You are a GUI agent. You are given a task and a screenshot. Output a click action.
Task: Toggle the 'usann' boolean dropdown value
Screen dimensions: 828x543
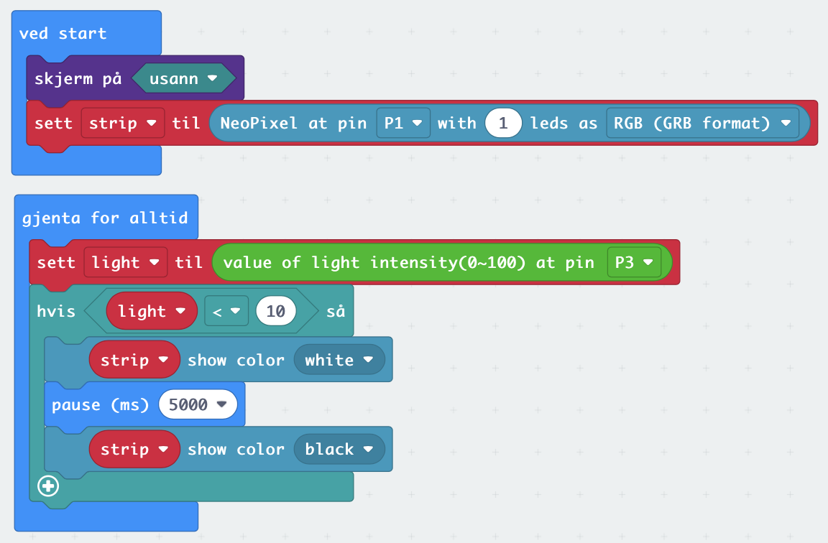pyautogui.click(x=184, y=78)
